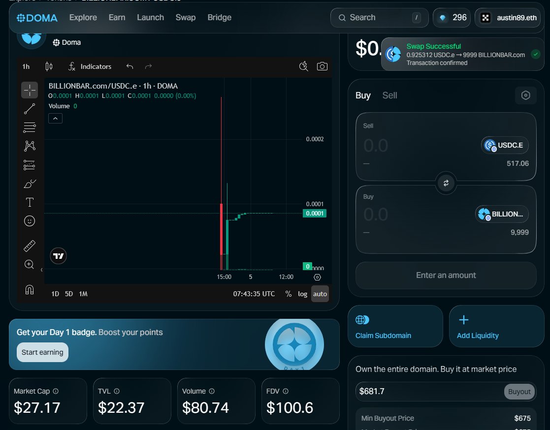The height and width of the screenshot is (430, 550).
Task: Open the BILLION... token selector
Action: (x=502, y=214)
